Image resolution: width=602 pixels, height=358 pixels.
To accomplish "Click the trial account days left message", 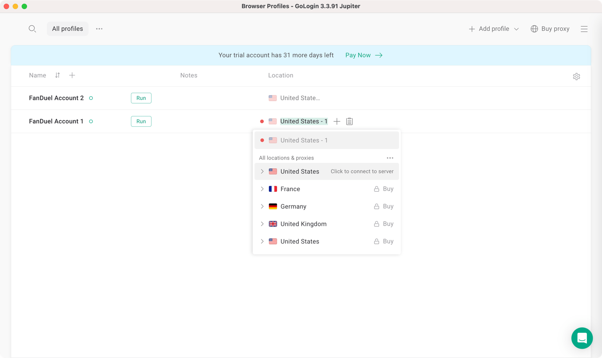I will click(x=276, y=55).
